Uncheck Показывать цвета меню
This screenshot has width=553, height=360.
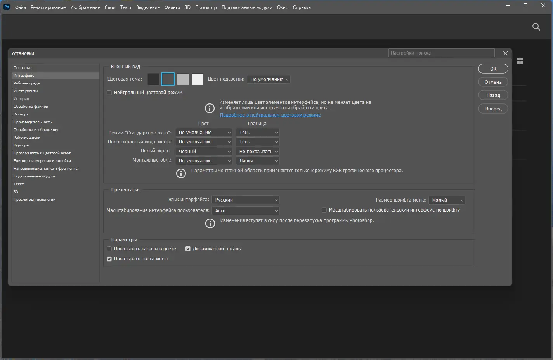pos(109,259)
